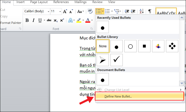Open font color dropdown arrow
The image size is (186, 112).
click(x=92, y=20)
